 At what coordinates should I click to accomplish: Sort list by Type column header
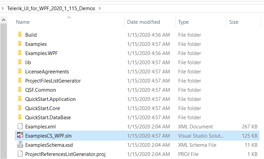pos(184,22)
